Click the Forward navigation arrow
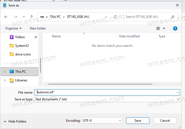This screenshot has width=185, height=129. (x=15, y=17)
